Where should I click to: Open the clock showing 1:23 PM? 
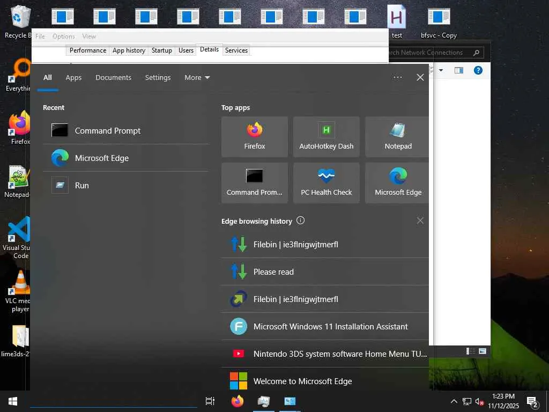coord(503,401)
